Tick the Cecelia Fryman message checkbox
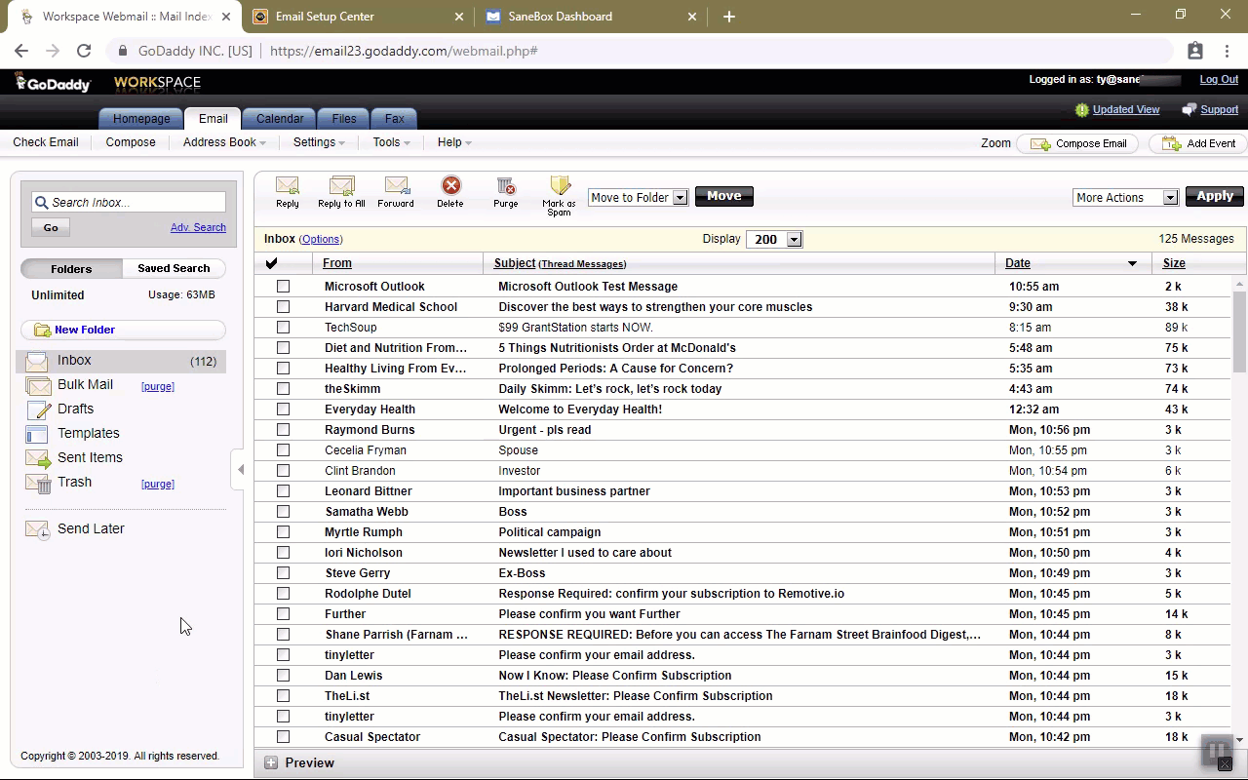Image resolution: width=1248 pixels, height=780 pixels. (283, 450)
